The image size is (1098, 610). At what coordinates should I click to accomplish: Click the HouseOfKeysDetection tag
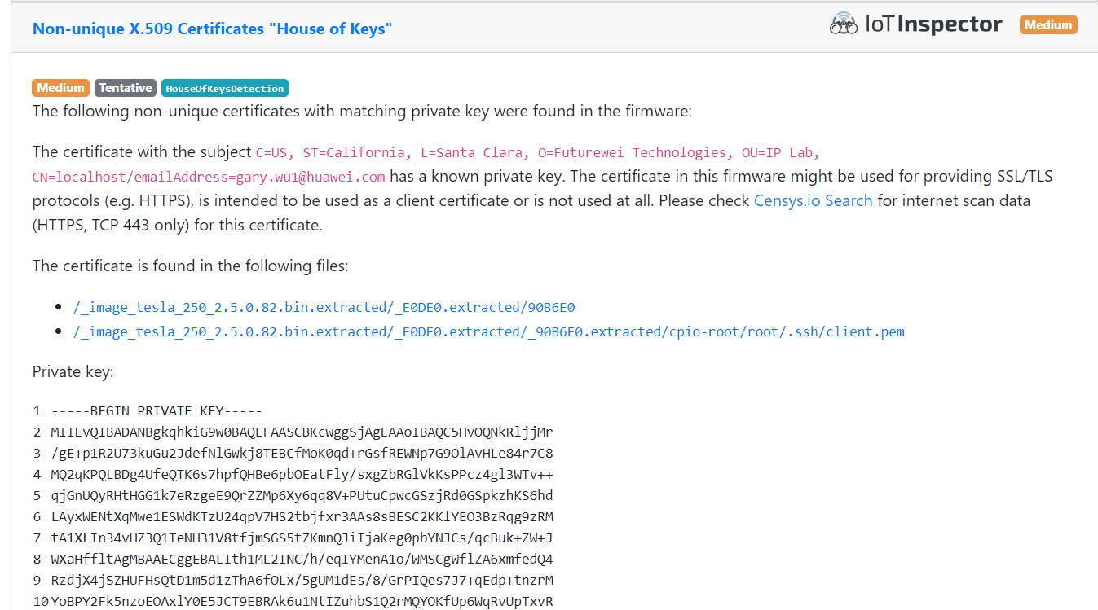tap(224, 88)
